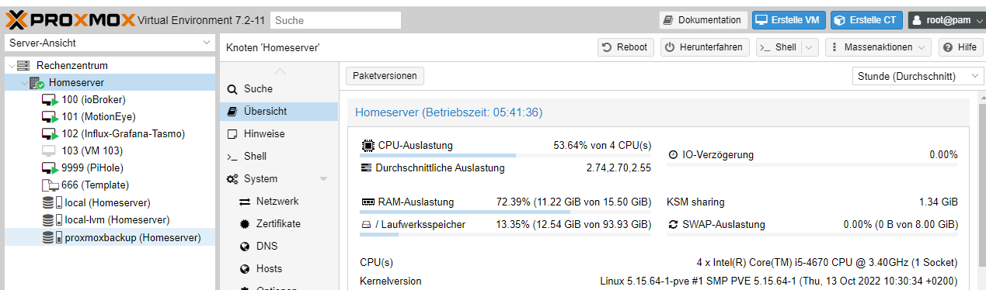
Task: Click the Suche search field
Action: [x=336, y=20]
